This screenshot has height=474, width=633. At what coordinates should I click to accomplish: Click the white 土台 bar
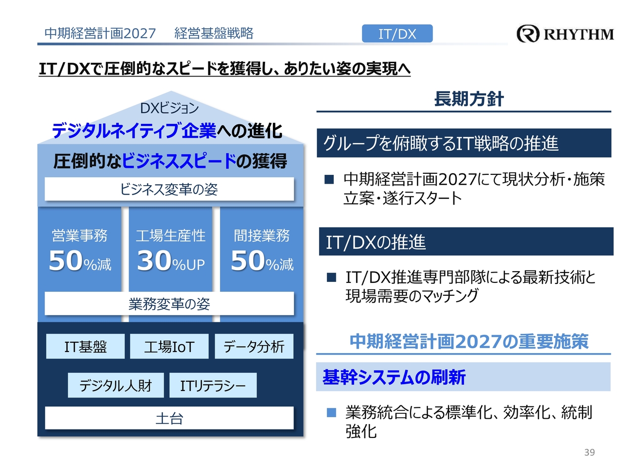coord(169,418)
